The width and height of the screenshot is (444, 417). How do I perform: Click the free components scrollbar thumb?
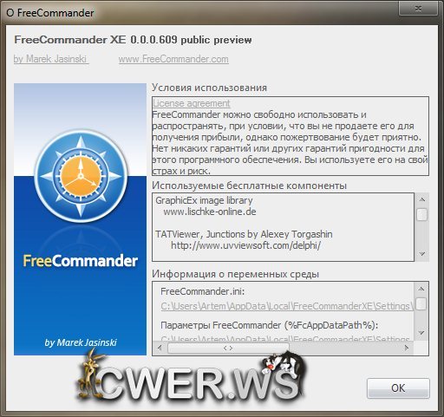(421, 214)
